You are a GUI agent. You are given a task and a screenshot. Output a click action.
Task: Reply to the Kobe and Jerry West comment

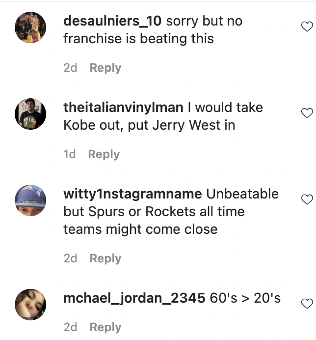pos(104,154)
